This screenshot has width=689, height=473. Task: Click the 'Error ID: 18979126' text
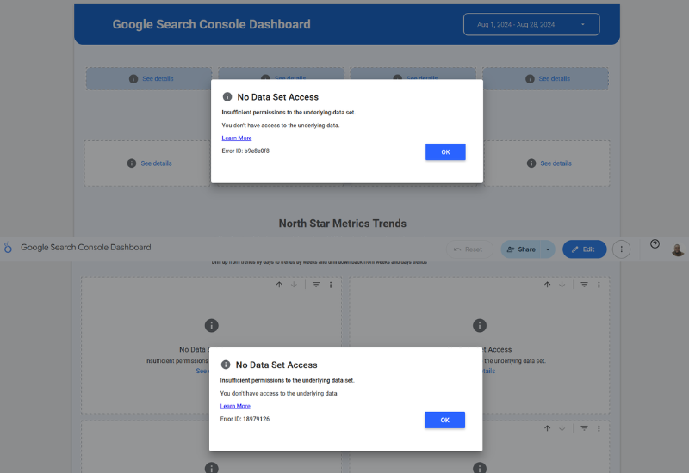point(245,419)
